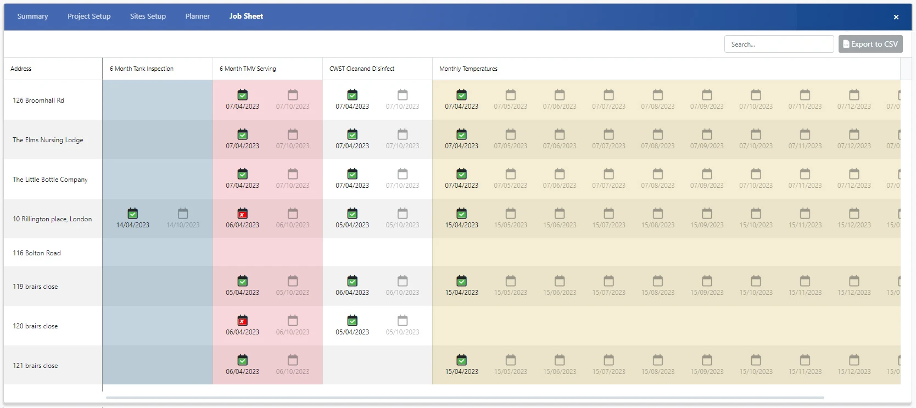Click failed TMV job icon for 10 Rillington place
The image size is (916, 408).
[x=242, y=214]
